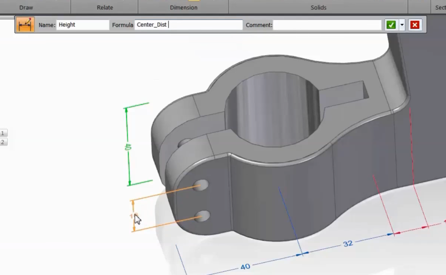Open the Dimension ribbon tab

tap(183, 7)
